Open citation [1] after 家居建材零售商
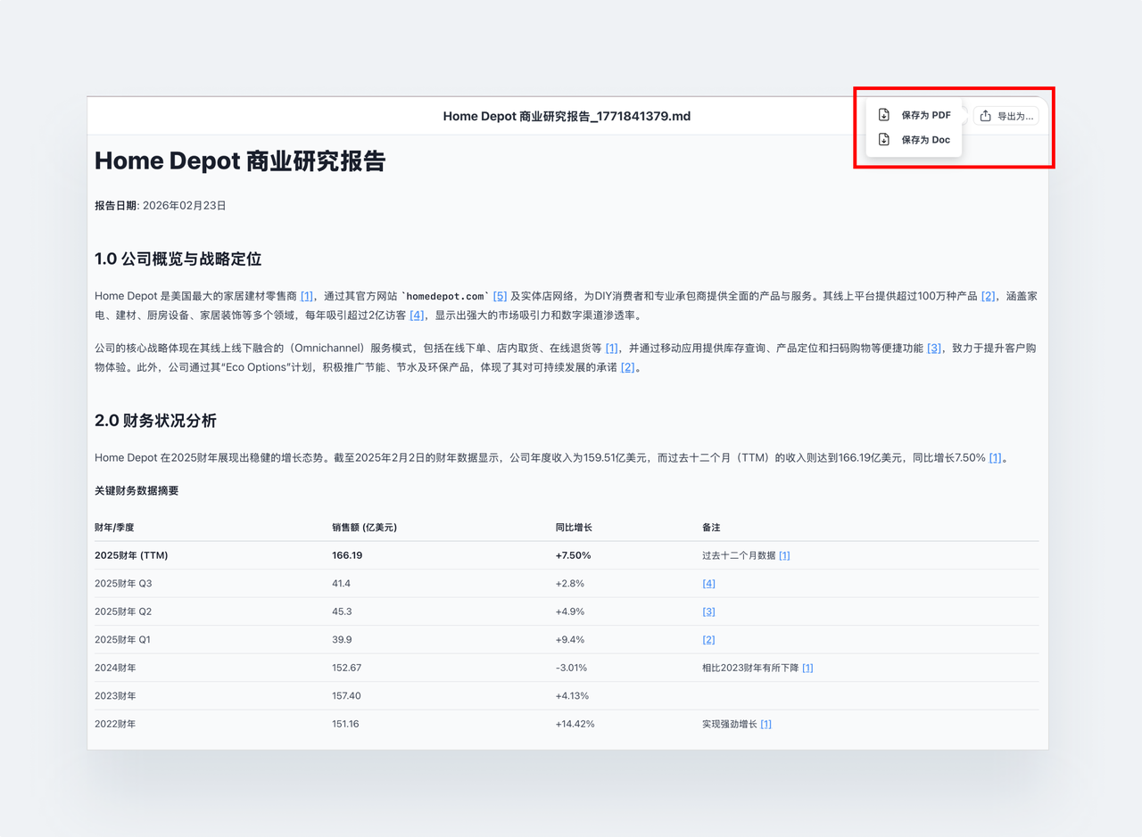 point(306,296)
